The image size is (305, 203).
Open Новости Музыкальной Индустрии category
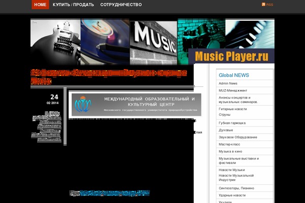tap(236, 178)
